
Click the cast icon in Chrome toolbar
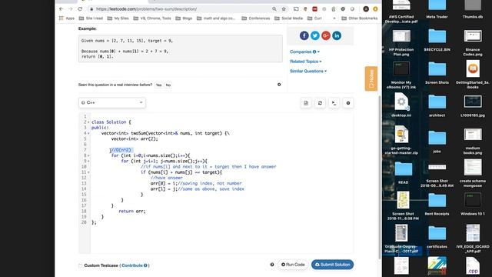pos(296,9)
